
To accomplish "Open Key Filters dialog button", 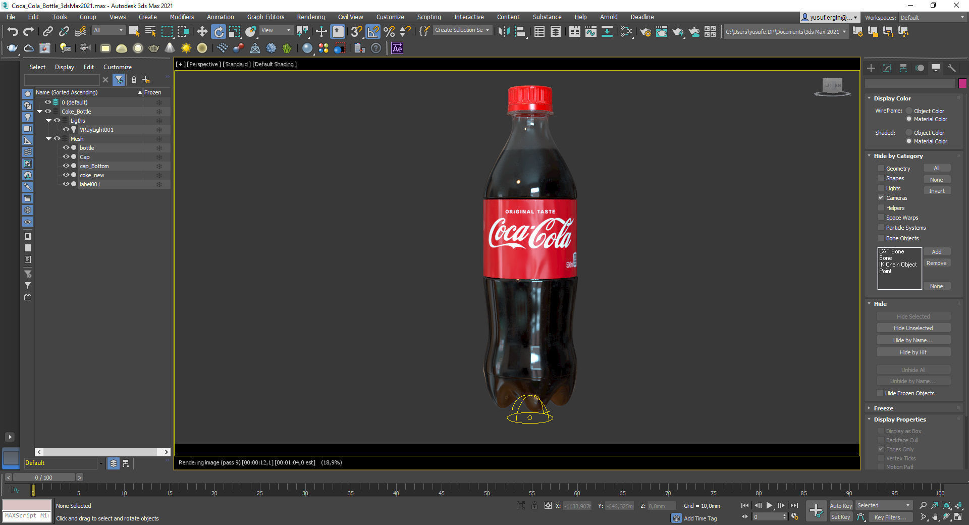I will point(890,517).
